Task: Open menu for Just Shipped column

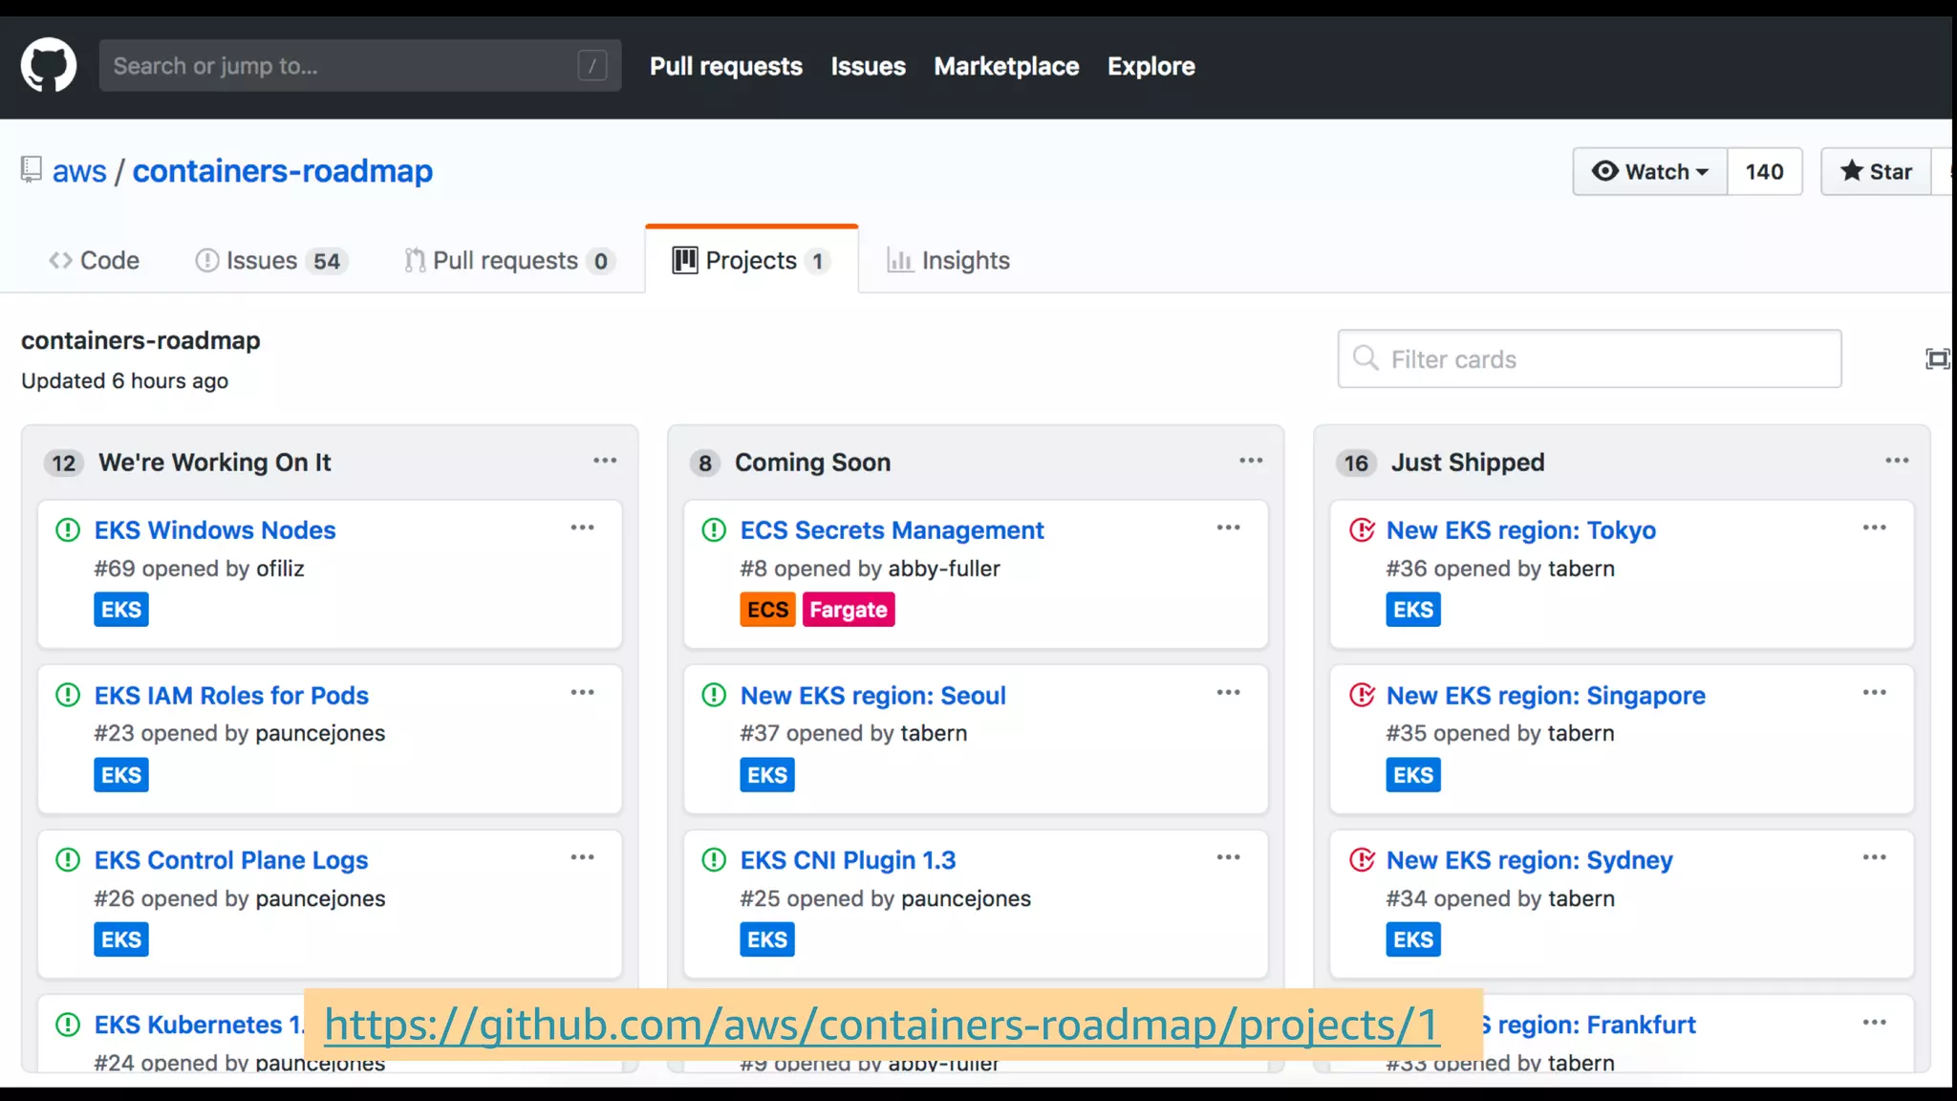Action: click(x=1897, y=461)
